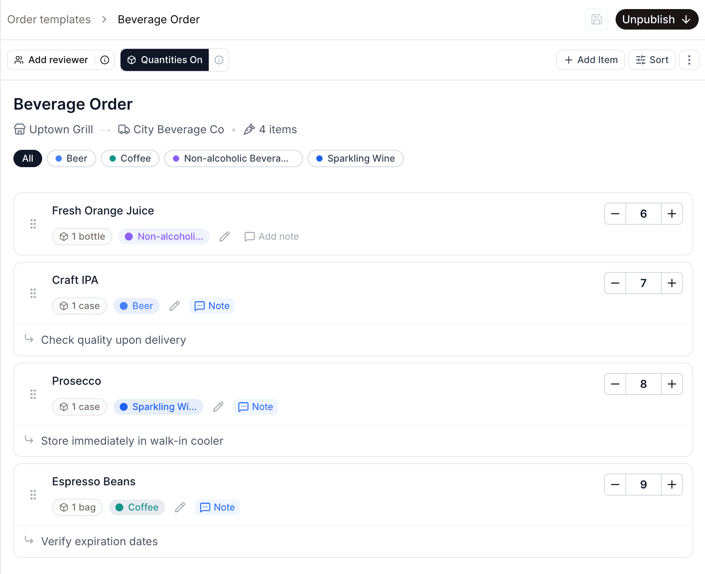Click note text 'Check quality upon delivery'
Viewport: 705px width, 574px height.
[113, 340]
